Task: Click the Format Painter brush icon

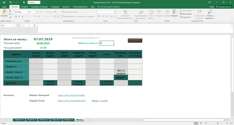Action: 10,17
